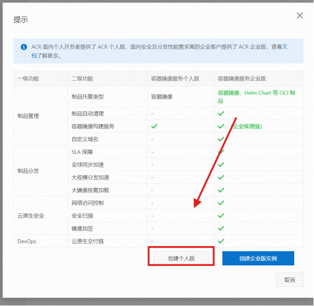Viewport: 314px width, 306px height.
Task: Click the enterprise checkmark for 制品自动清理
Action: (221, 113)
